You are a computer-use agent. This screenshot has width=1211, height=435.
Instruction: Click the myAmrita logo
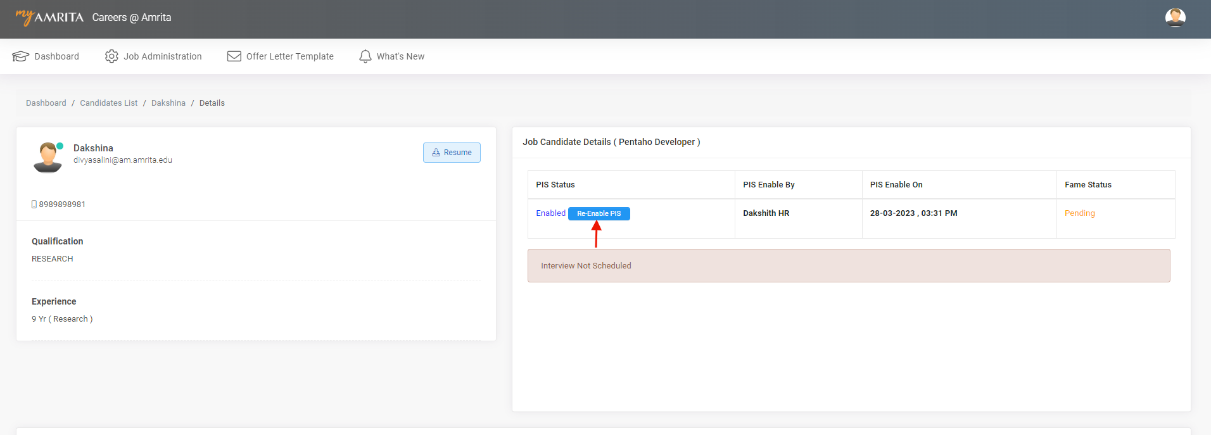coord(49,17)
